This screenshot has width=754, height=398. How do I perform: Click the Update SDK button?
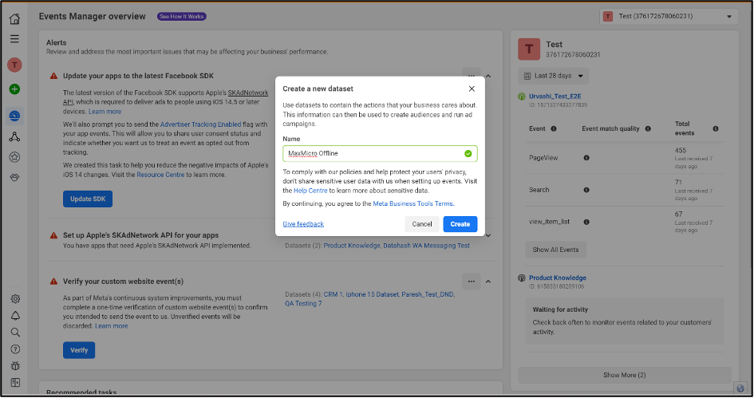pyautogui.click(x=88, y=199)
